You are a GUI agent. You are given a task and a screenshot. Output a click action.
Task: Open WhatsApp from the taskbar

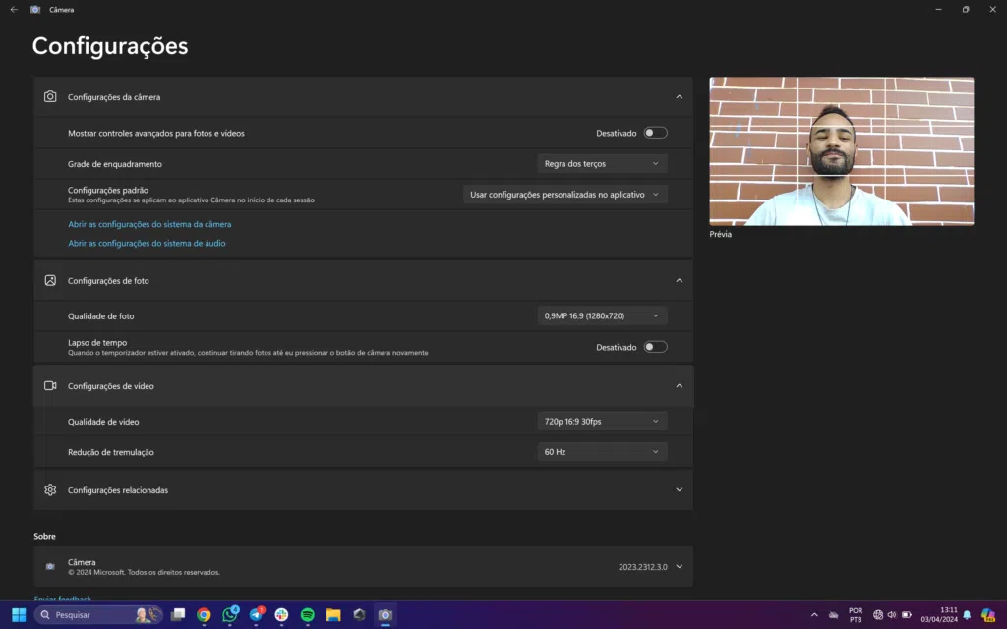(230, 615)
